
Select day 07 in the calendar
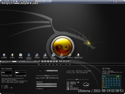click(119, 80)
